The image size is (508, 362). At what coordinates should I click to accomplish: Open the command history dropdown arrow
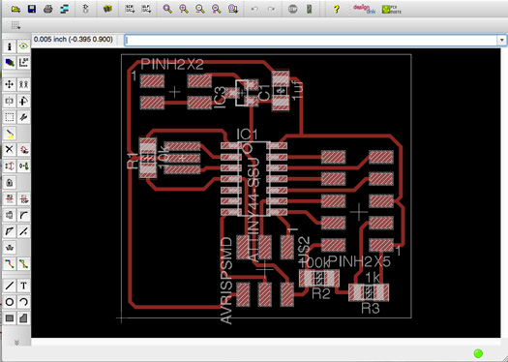point(501,41)
